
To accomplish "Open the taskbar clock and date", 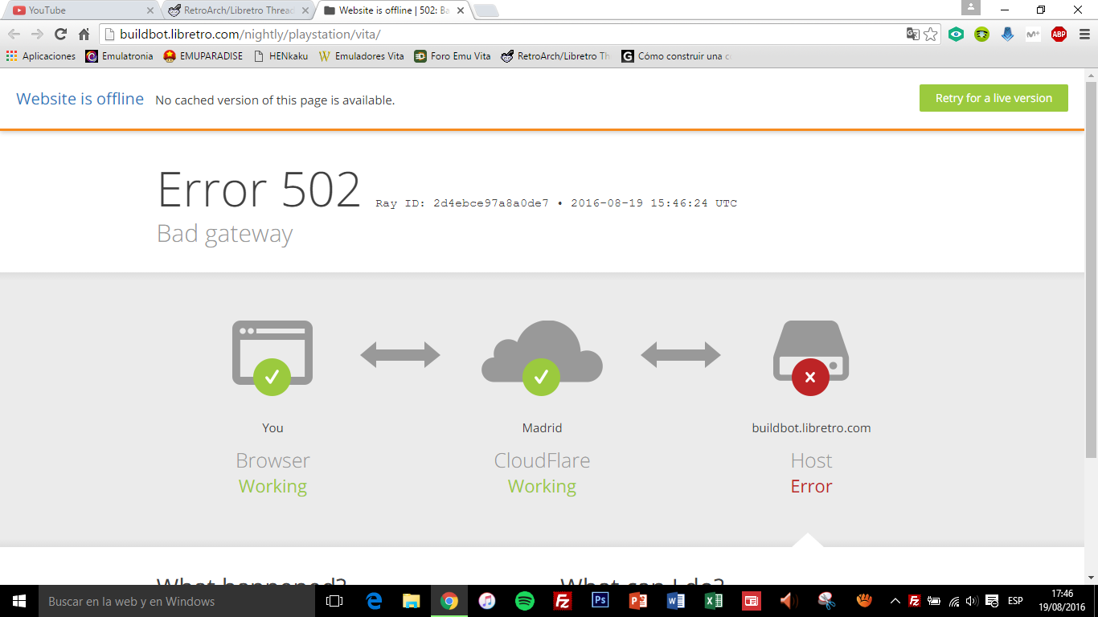I will pos(1063,601).
